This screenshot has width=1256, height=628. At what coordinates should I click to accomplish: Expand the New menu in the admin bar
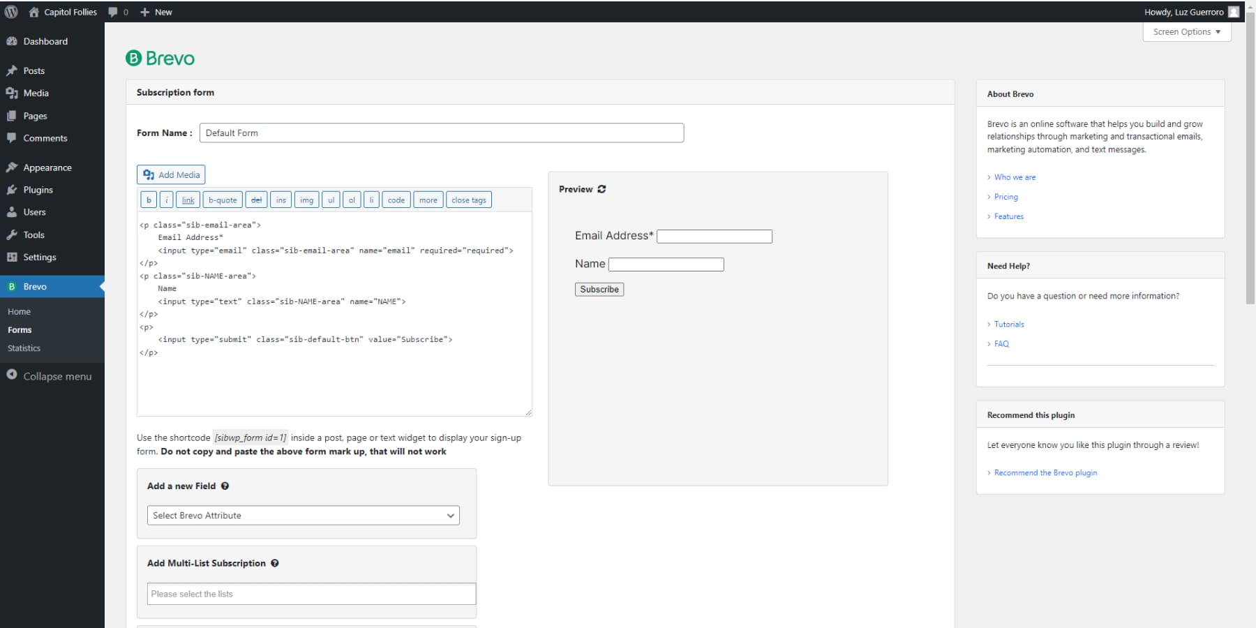[156, 11]
